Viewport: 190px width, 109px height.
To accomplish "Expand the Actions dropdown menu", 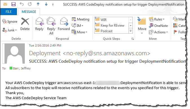I will 158,32.
